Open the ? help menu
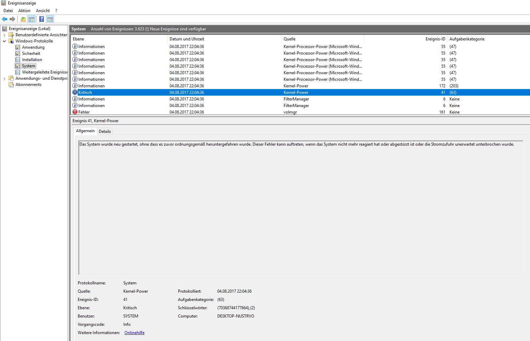Viewport: 530px width, 341px height. pyautogui.click(x=56, y=11)
